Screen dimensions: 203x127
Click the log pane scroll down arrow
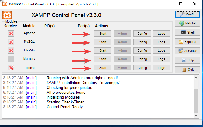(196, 116)
